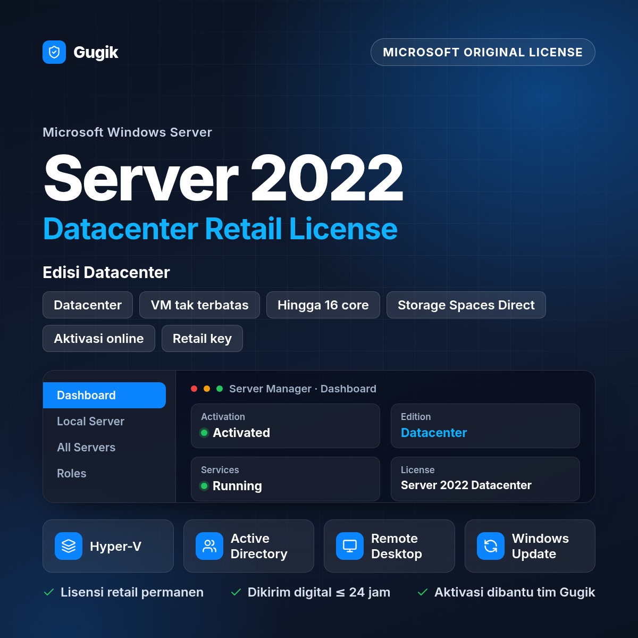Click the Remote Desktop card label

pos(397,546)
